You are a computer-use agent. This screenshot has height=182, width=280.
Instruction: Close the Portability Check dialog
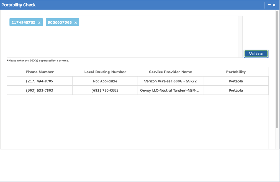coord(274,5)
